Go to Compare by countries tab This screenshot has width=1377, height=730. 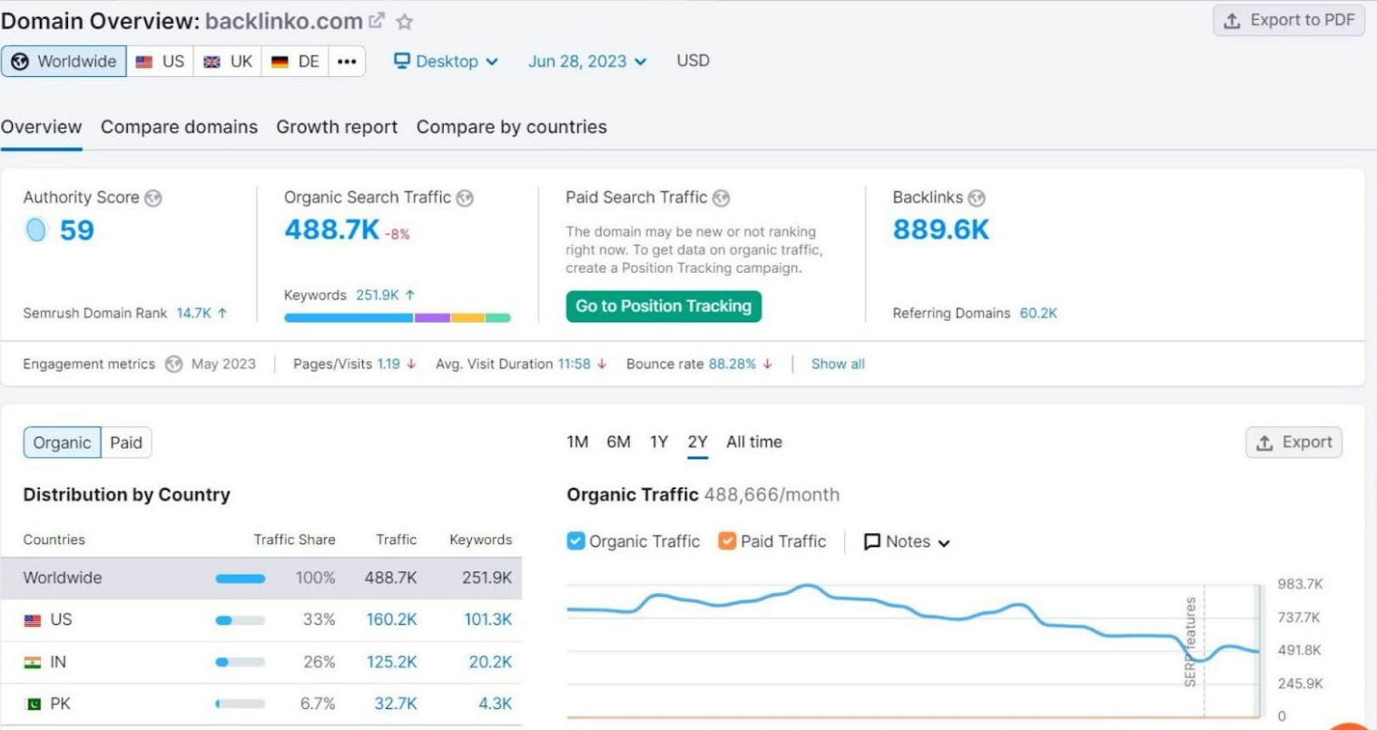pyautogui.click(x=511, y=127)
